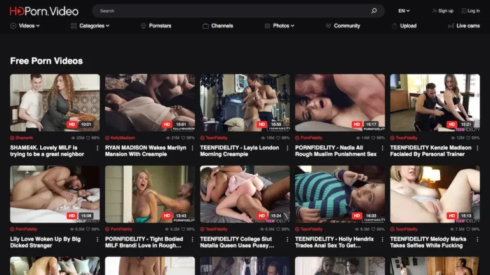Click the heart icon beside 14M views

pos(373,137)
